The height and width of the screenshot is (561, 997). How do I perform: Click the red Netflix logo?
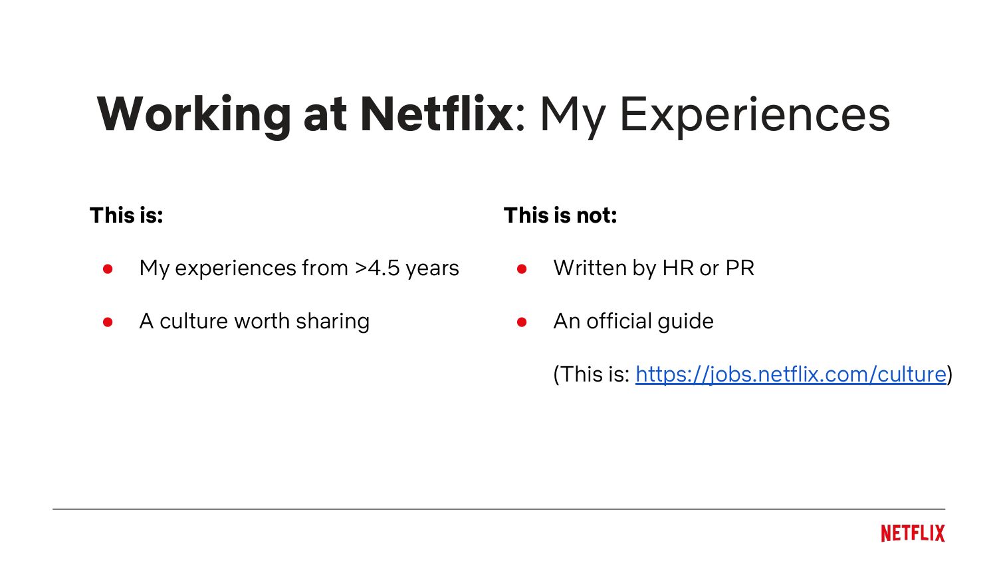[913, 533]
